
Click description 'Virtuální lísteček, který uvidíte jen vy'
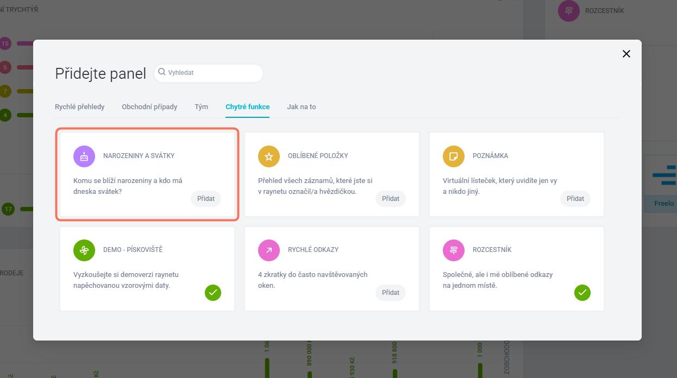point(500,181)
